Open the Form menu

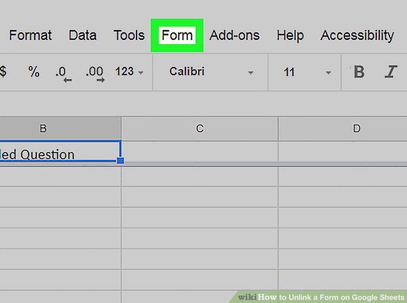click(177, 35)
